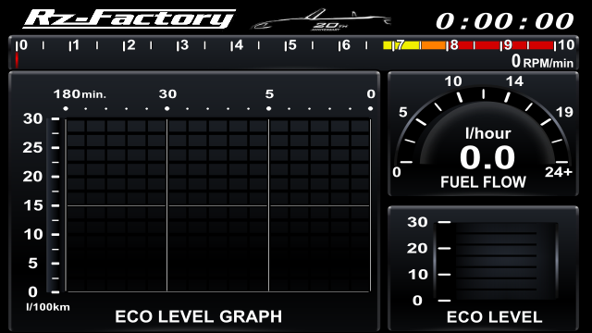
Task: Click the yellow segment of the RPM bar
Action: coord(401,45)
